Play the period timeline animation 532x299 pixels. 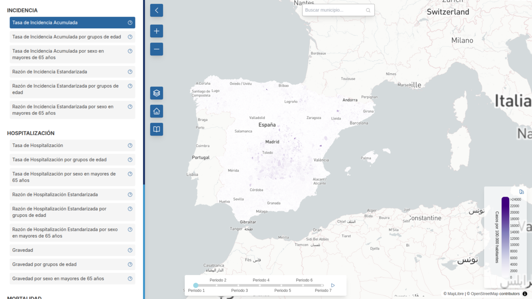click(333, 285)
